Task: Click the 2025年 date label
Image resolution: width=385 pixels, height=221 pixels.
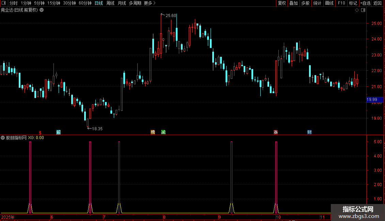Action: click(x=8, y=217)
